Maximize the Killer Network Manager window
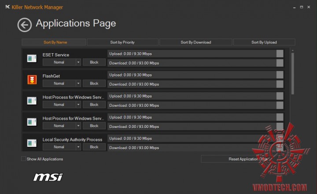 [302, 7]
